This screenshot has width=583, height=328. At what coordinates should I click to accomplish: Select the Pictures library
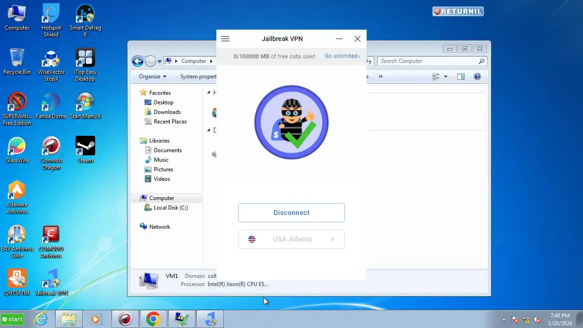coord(163,169)
